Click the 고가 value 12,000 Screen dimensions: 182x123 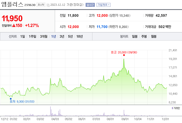click(102, 15)
